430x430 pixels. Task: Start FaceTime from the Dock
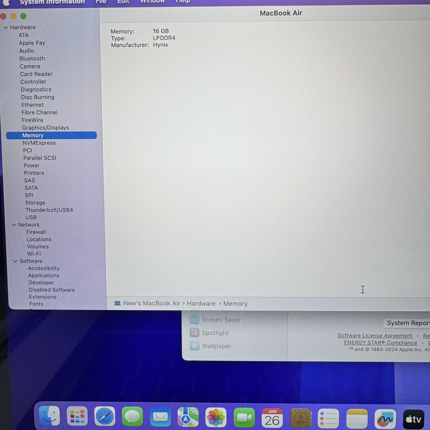pyautogui.click(x=244, y=418)
